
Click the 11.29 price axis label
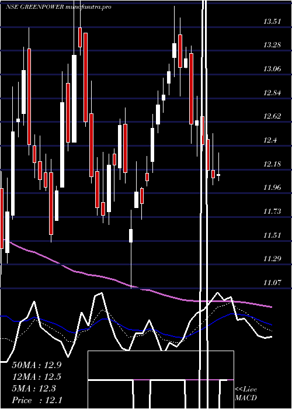tap(272, 259)
